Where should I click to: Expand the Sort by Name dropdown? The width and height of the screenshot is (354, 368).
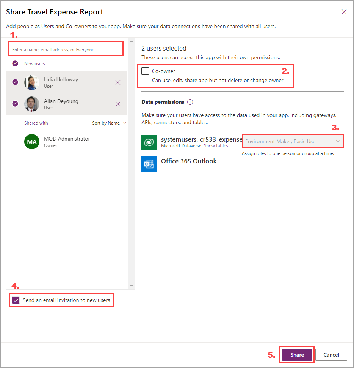(x=109, y=123)
